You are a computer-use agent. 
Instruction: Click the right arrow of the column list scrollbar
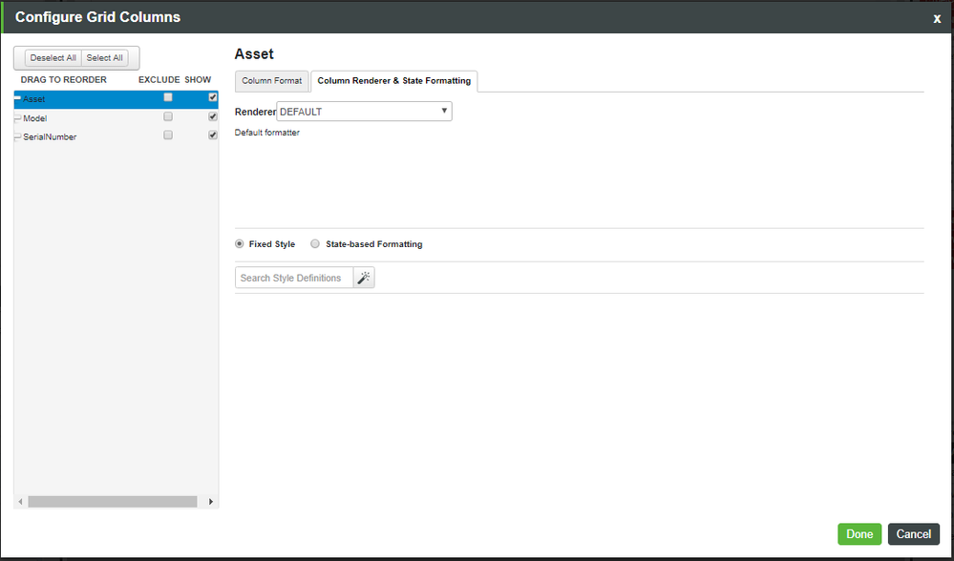pyautogui.click(x=210, y=500)
